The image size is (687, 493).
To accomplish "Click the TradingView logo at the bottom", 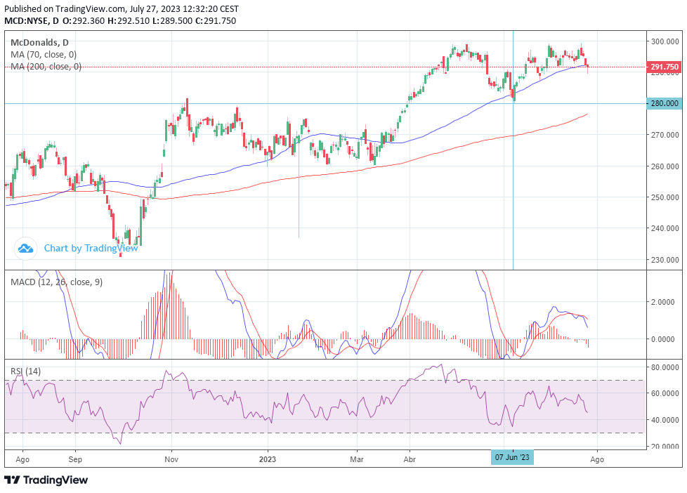I will coord(46,480).
